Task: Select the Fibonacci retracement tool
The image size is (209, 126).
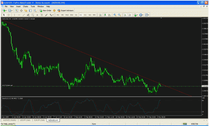Action: click(x=32, y=15)
